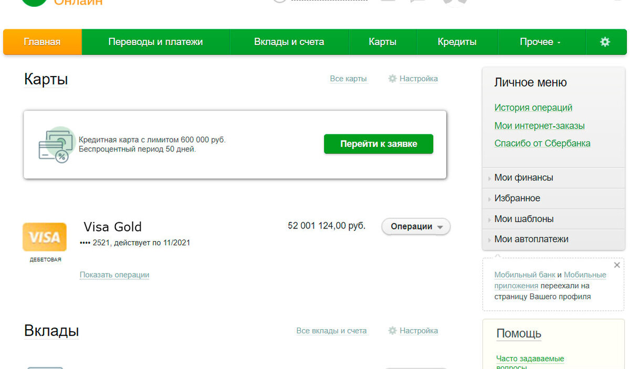Close the Mobile bank notice box
Screen dimensions: 630x369
tap(617, 265)
